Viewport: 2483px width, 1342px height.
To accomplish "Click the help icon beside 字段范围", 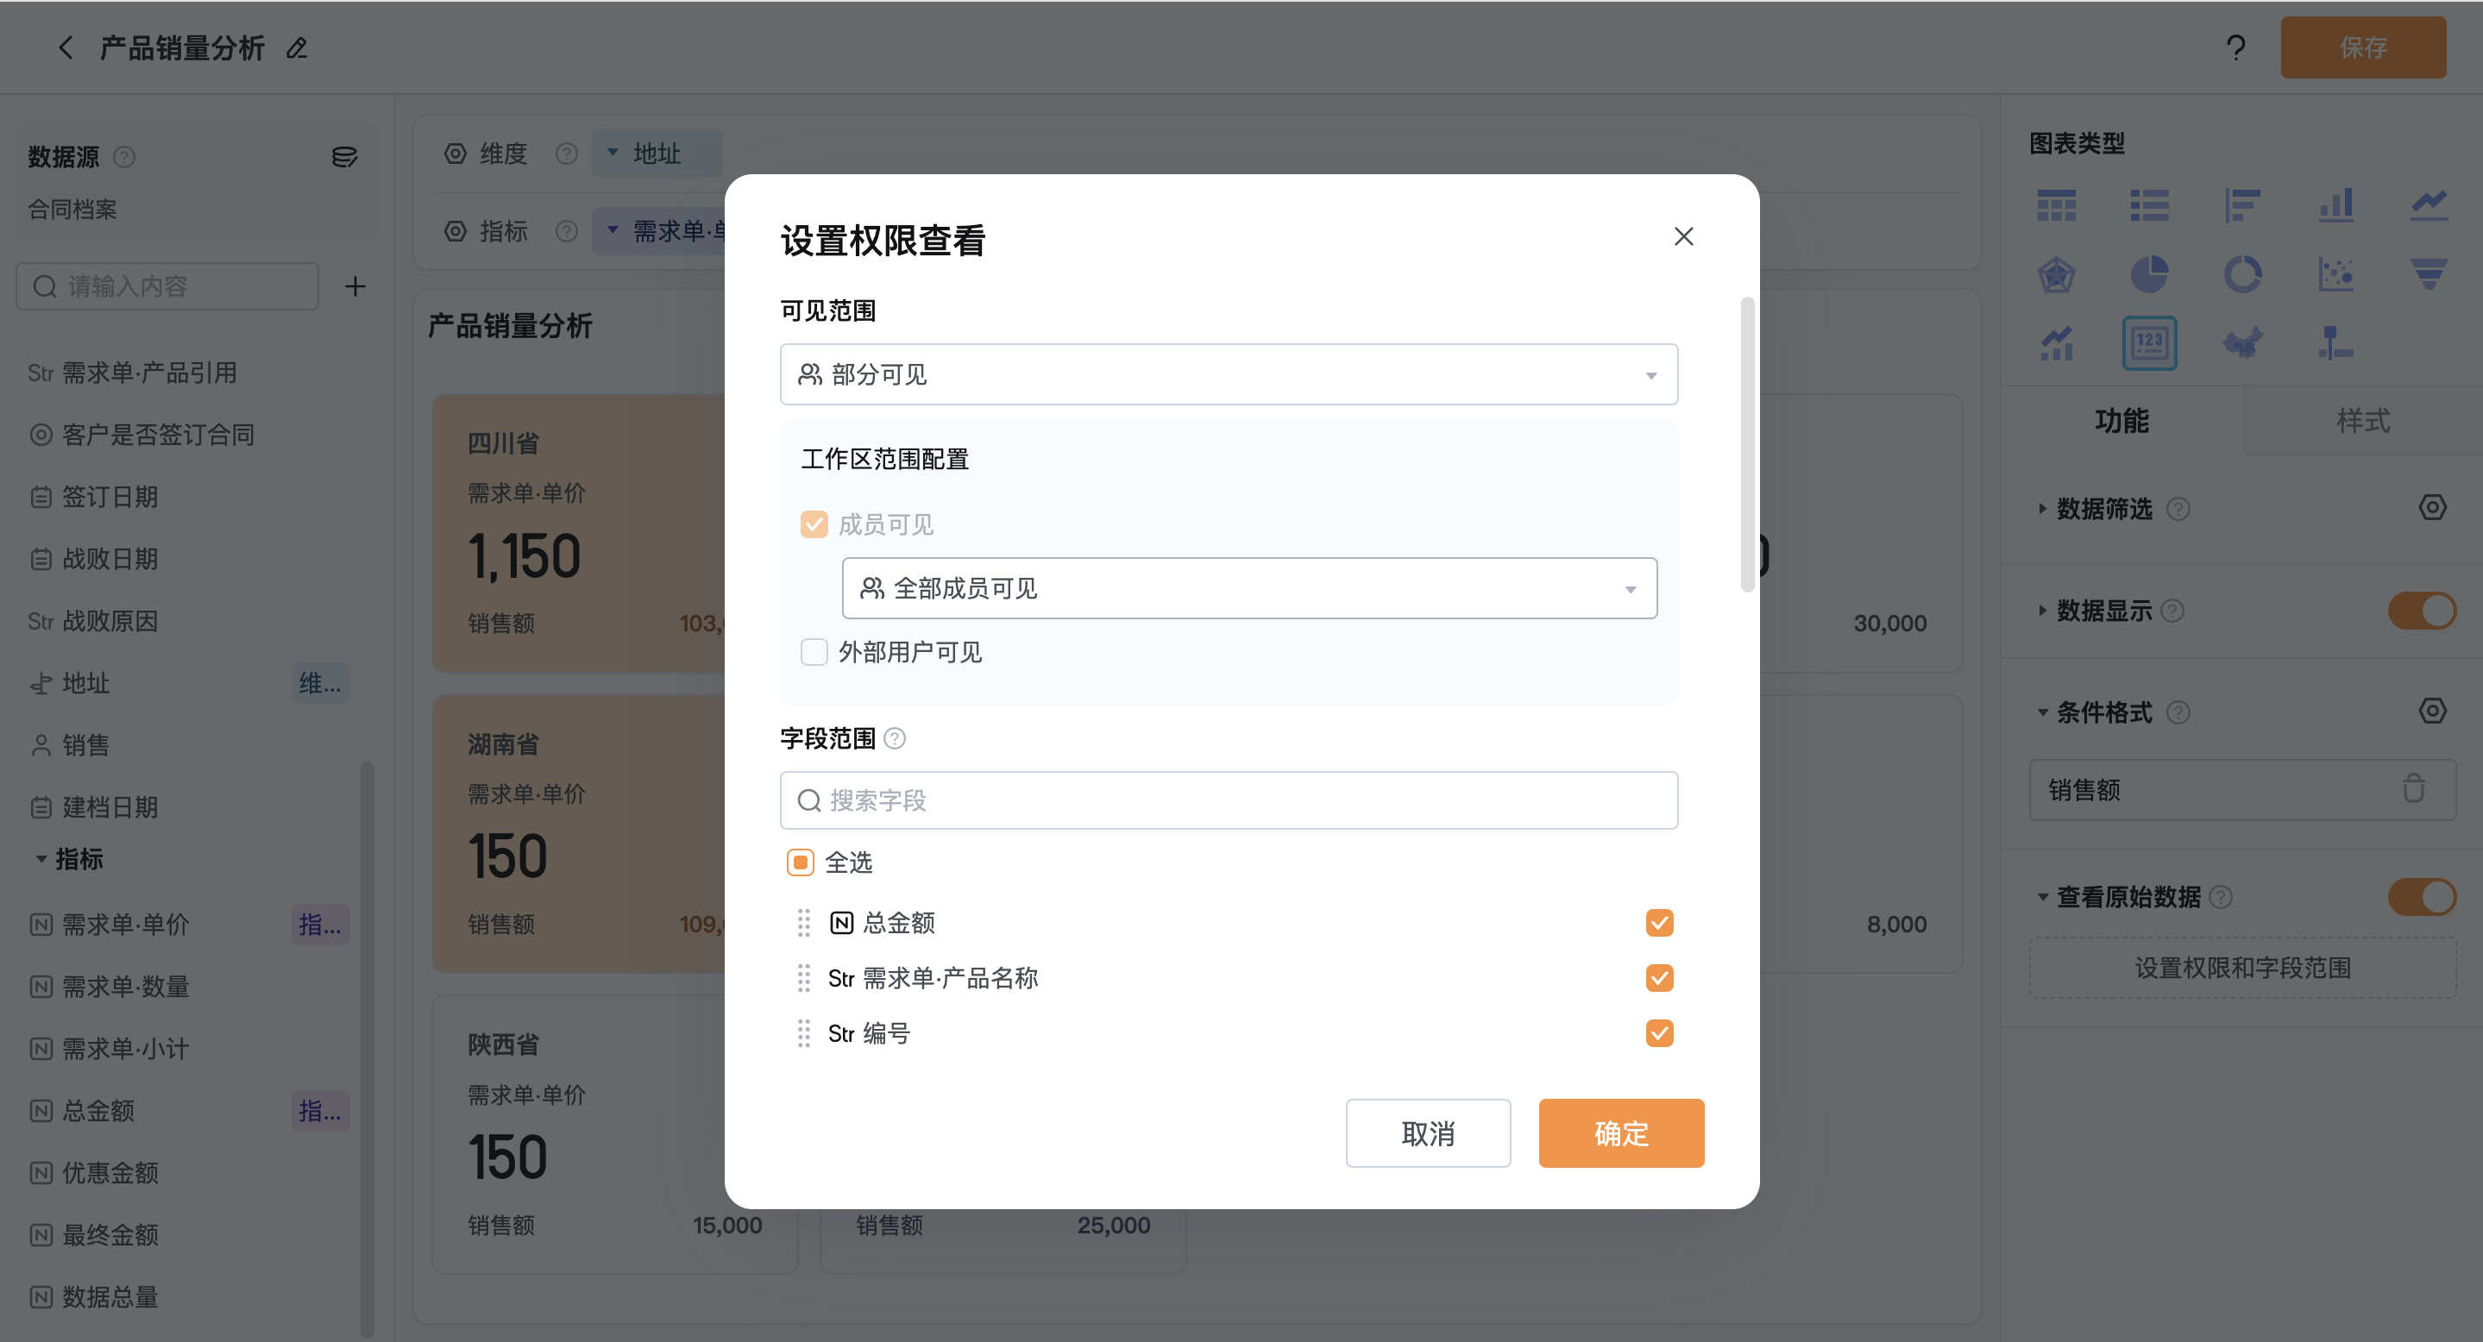I will click(x=895, y=739).
